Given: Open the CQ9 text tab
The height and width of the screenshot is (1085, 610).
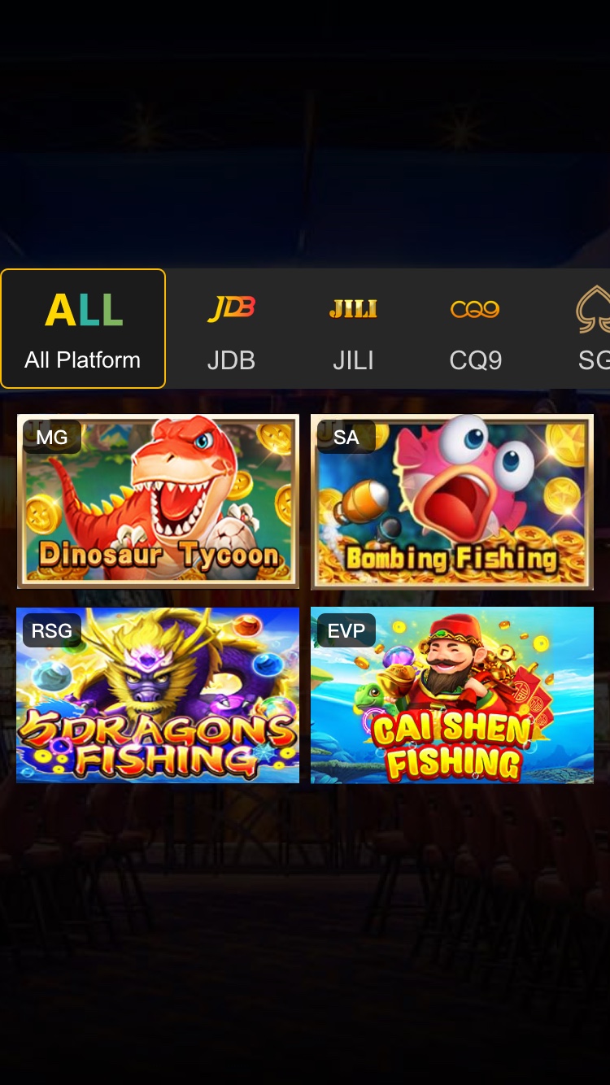Looking at the screenshot, I should tap(476, 360).
